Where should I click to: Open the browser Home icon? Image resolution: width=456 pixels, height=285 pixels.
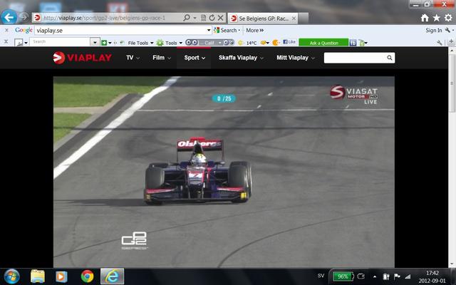coord(425,18)
